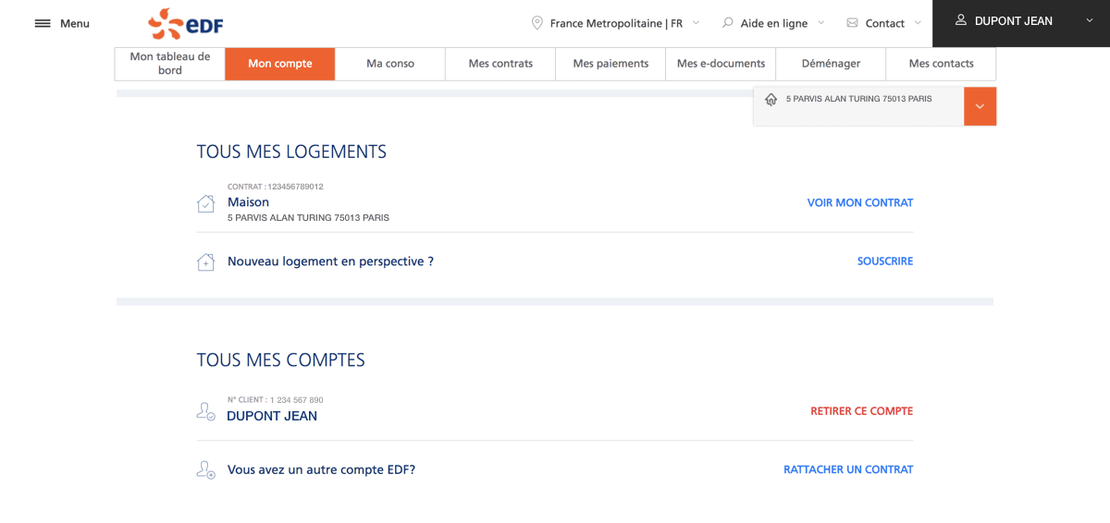1110x523 pixels.
Task: Click the location pin icon
Action: [x=536, y=23]
